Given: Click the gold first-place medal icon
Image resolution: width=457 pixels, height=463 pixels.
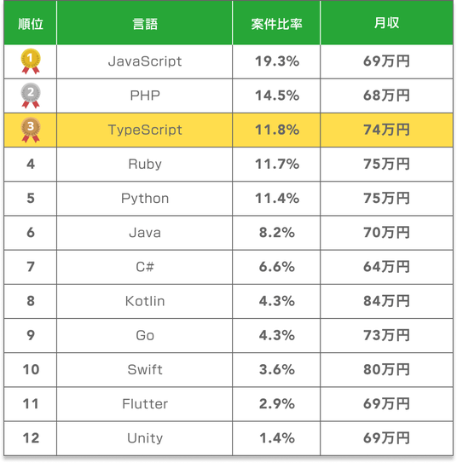Looking at the screenshot, I should (31, 61).
